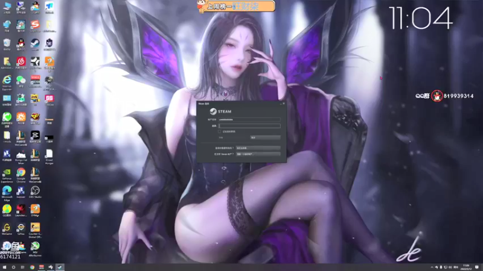This screenshot has height=271, width=483.
Task: Click the can't sign in help button
Action: tap(258, 148)
